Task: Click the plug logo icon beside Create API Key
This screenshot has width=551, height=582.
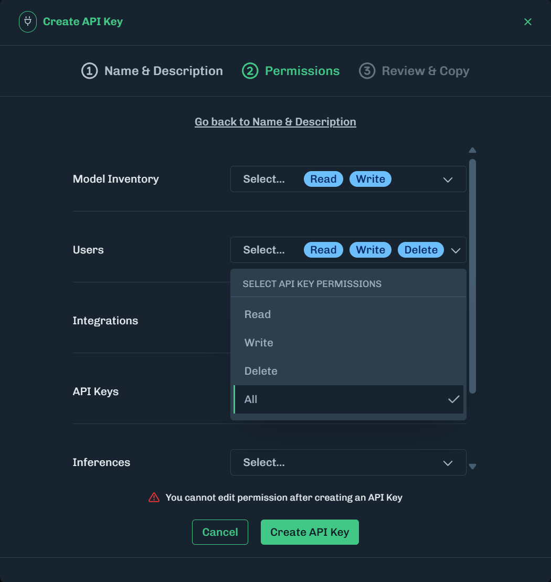Action: click(27, 22)
